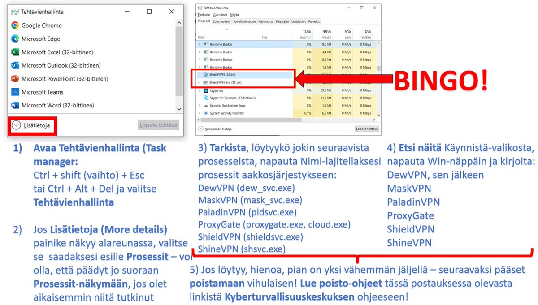The height and width of the screenshot is (305, 538).
Task: Sort by the Verkko column header
Action: [x=363, y=34]
